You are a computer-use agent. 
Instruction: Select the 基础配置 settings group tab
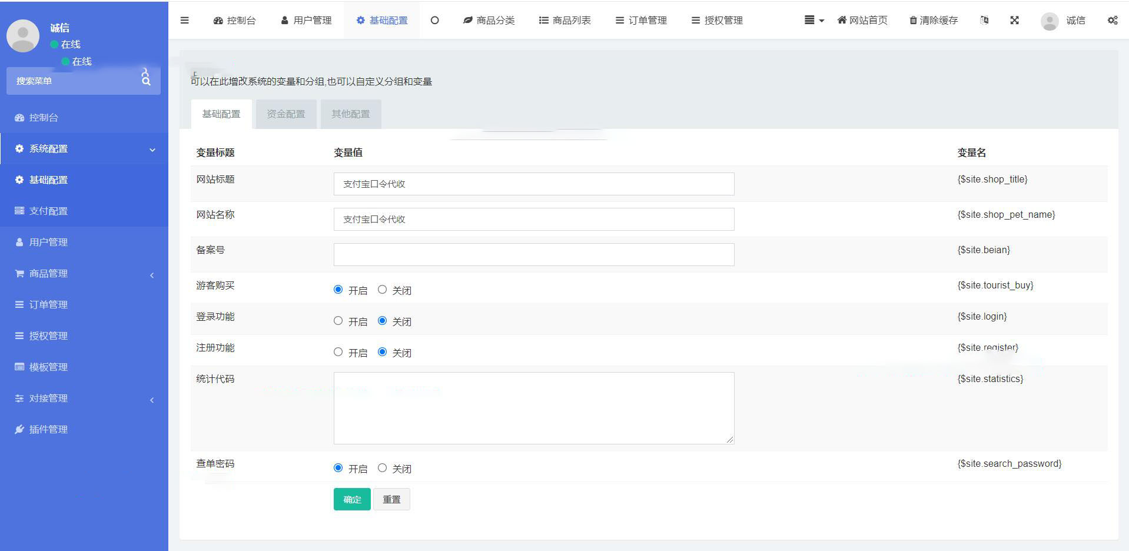(x=221, y=114)
